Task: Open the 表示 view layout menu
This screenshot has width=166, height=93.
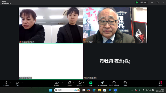Action: 143,2
